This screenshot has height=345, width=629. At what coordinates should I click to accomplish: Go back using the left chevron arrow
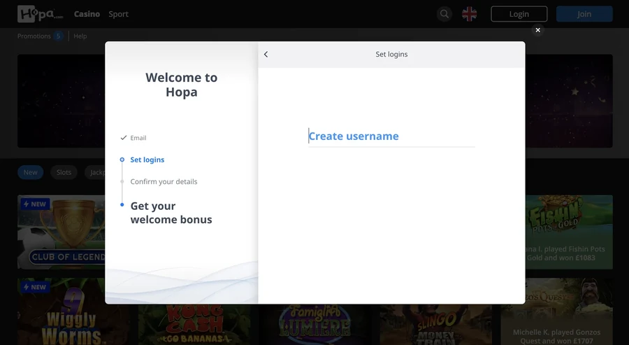click(x=266, y=54)
